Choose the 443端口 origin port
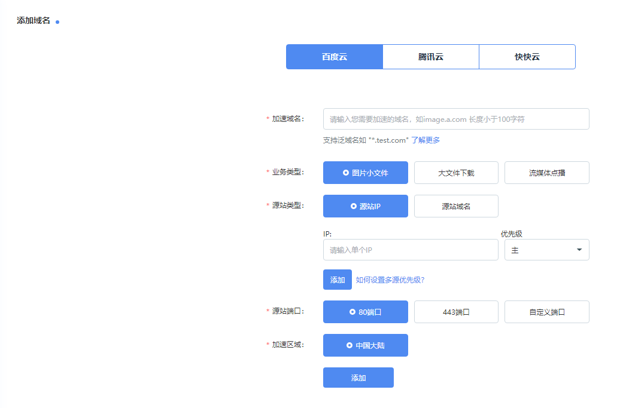Viewport: 626px width, 408px height. point(456,312)
